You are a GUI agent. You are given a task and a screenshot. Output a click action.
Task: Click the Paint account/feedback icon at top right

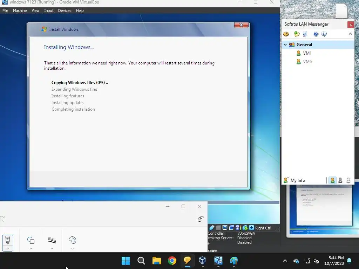click(201, 219)
